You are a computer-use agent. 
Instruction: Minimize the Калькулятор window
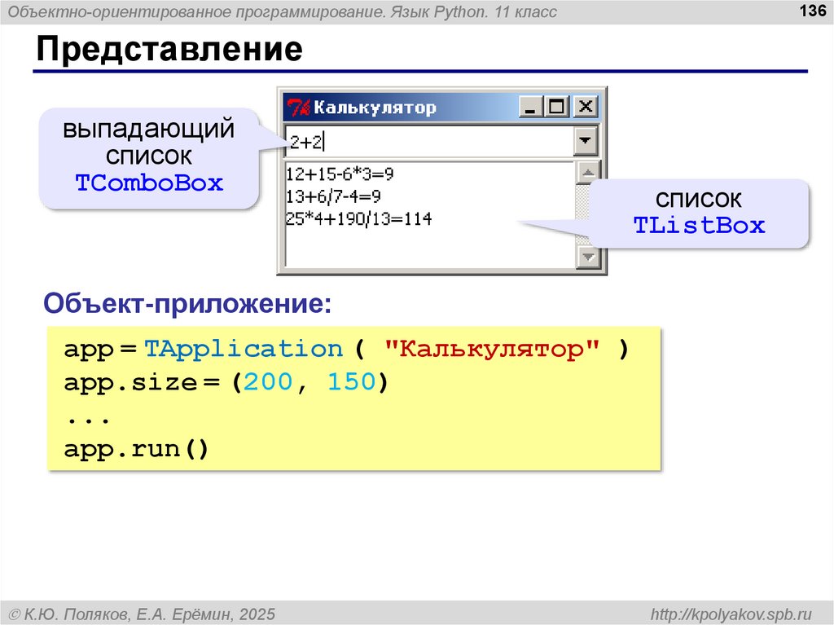tap(531, 107)
